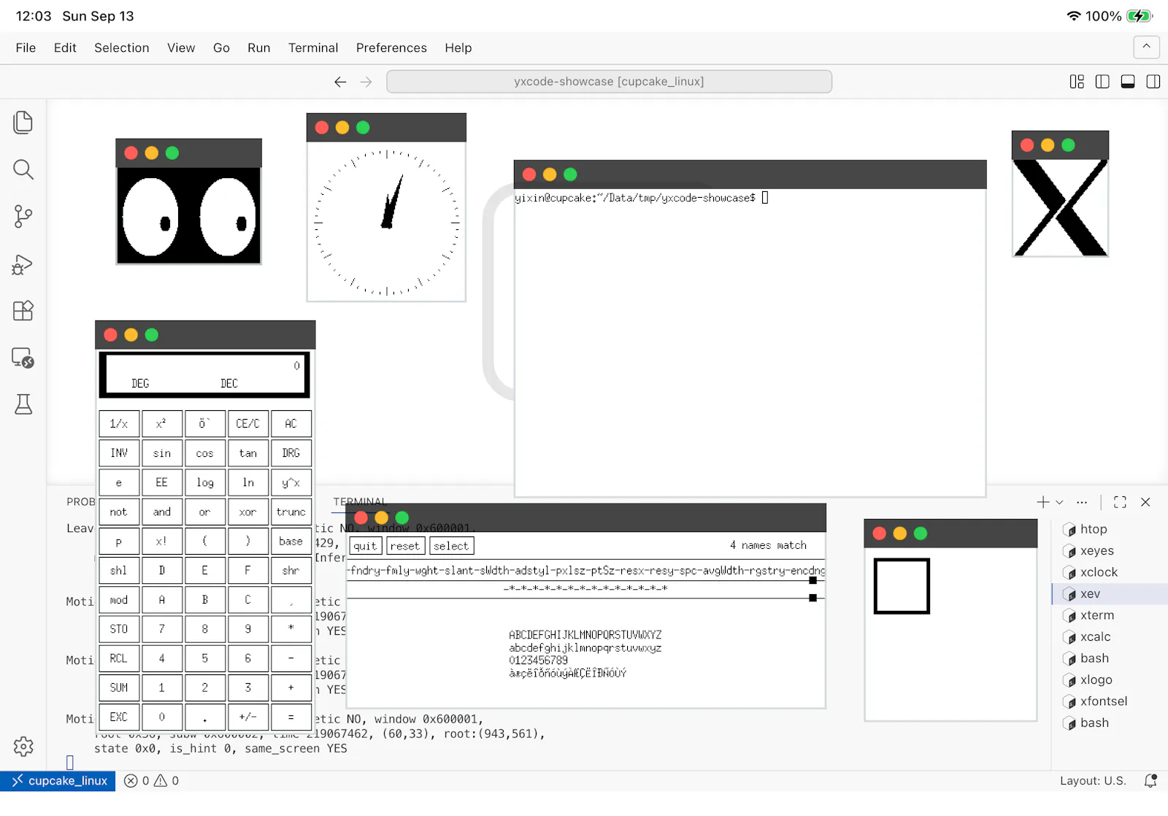This screenshot has height=816, width=1168.
Task: Click select button in xfontsel window
Action: click(x=451, y=546)
